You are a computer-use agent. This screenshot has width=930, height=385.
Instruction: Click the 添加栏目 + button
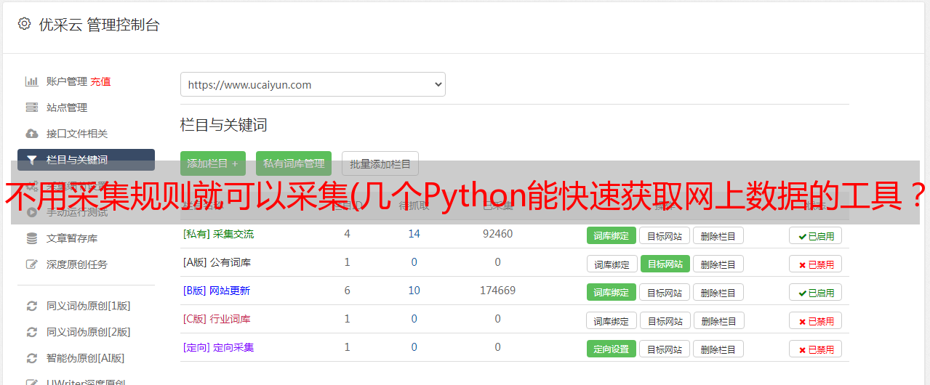click(x=213, y=163)
